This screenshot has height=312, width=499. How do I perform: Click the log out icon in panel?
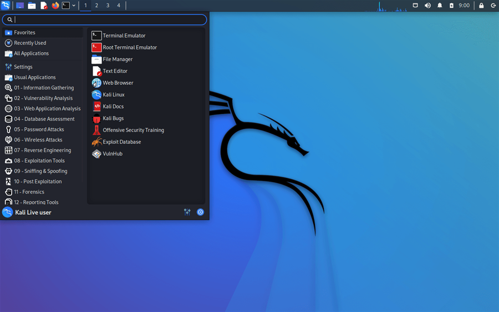click(x=493, y=6)
